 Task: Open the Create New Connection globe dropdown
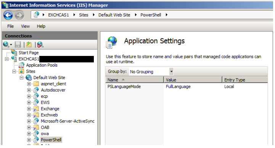coord(8,45)
